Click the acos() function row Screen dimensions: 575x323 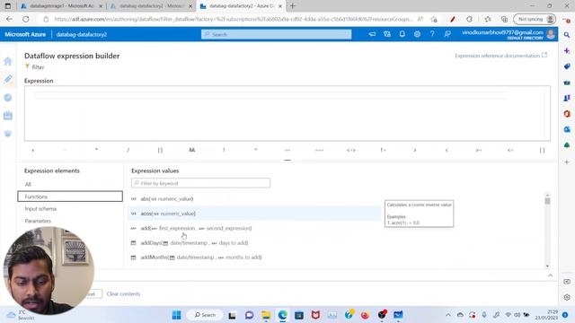(x=254, y=214)
